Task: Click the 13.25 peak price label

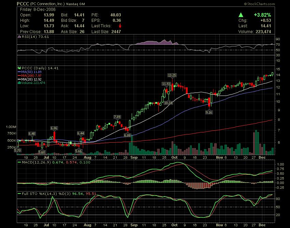Action: pyautogui.click(x=172, y=75)
